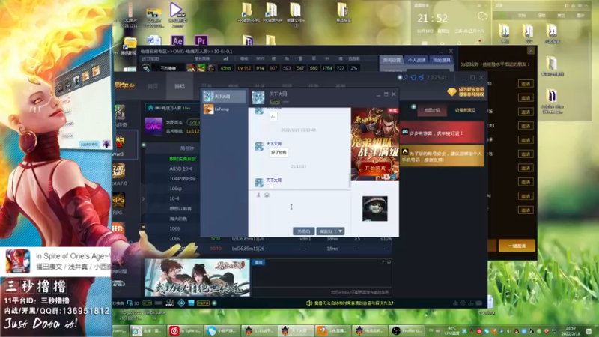Viewport: 599px width, 337px height.
Task: Select the LsTemp contact in chat list
Action: coord(224,109)
